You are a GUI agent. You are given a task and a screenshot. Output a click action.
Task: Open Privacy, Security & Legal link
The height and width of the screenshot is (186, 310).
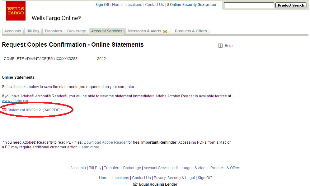coord(174,178)
